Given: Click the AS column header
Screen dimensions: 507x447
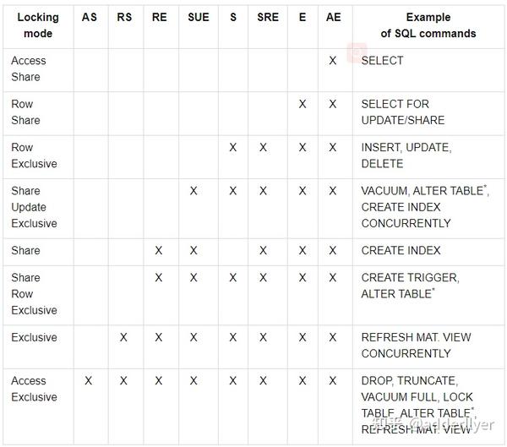Looking at the screenshot, I should tap(90, 18).
